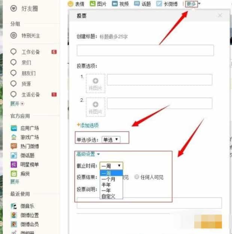Open 微音乐 from recently used
This screenshot has width=232, height=234.
(x=28, y=206)
